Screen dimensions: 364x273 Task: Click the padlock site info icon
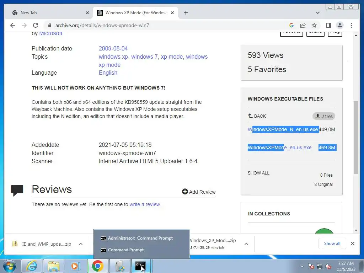49,25
